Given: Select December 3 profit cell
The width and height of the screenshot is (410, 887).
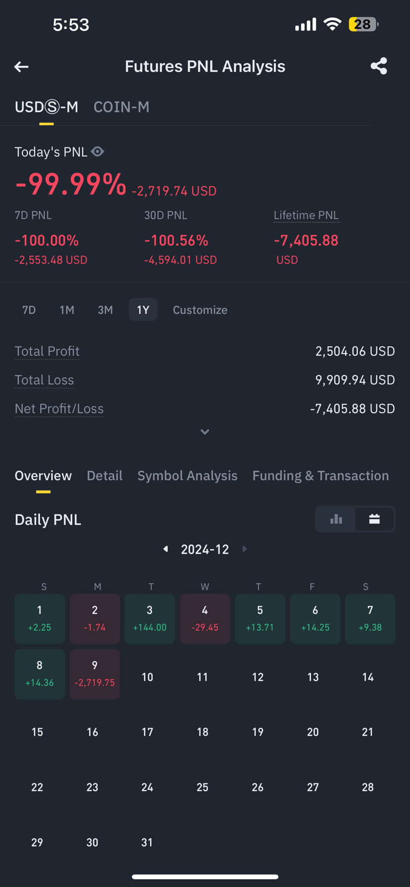Looking at the screenshot, I should [x=150, y=619].
